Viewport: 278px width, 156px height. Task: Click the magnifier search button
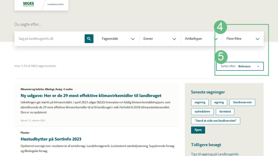(x=89, y=39)
